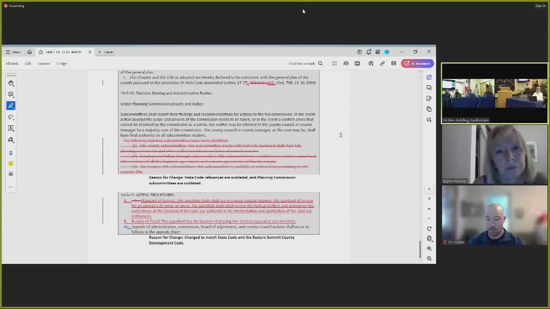Click the Sign in link at top right
This screenshot has height=309, width=550.
pyautogui.click(x=540, y=6)
